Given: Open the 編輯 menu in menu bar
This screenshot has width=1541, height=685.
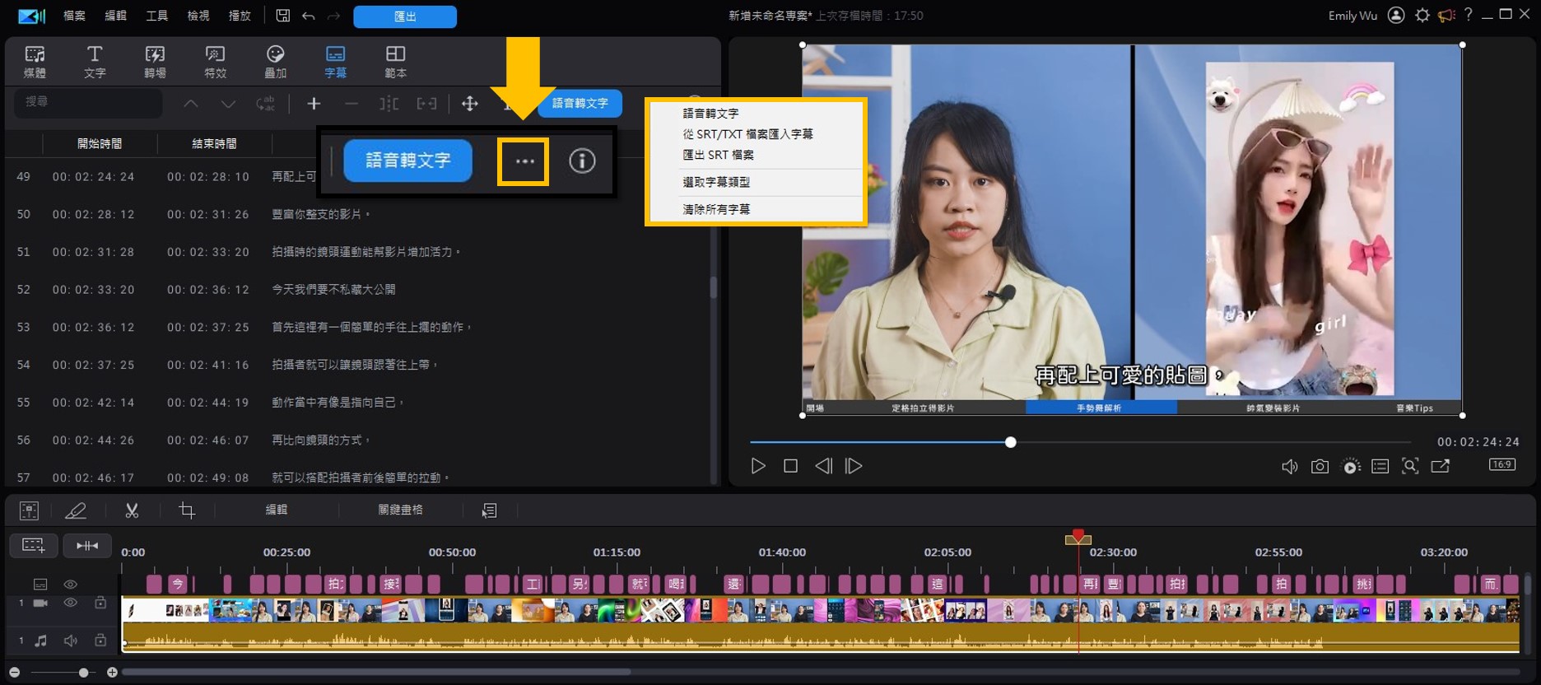Looking at the screenshot, I should click(x=115, y=16).
